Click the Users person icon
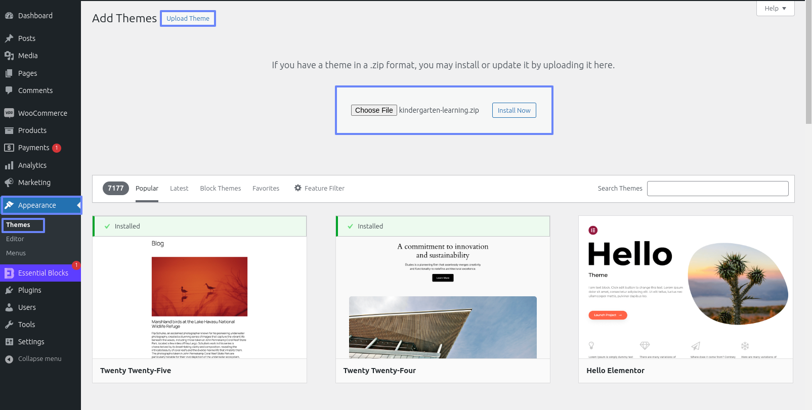The width and height of the screenshot is (812, 410). [9, 307]
